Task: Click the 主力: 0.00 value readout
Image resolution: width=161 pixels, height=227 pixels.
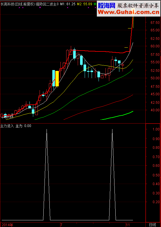Action: pyautogui.click(x=23, y=126)
